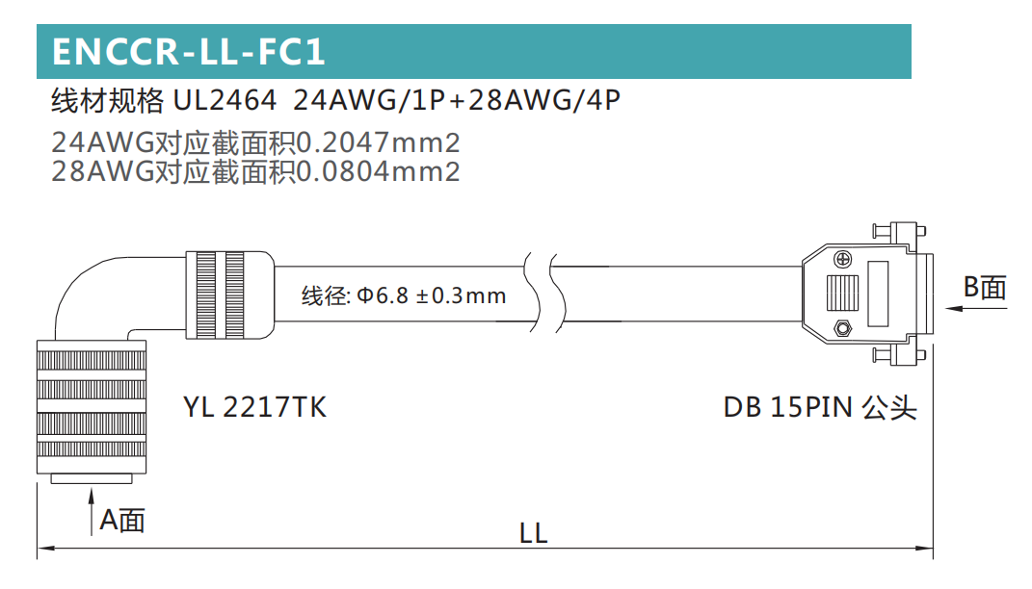
Task: Click the LL length dimension label
Action: point(533,533)
